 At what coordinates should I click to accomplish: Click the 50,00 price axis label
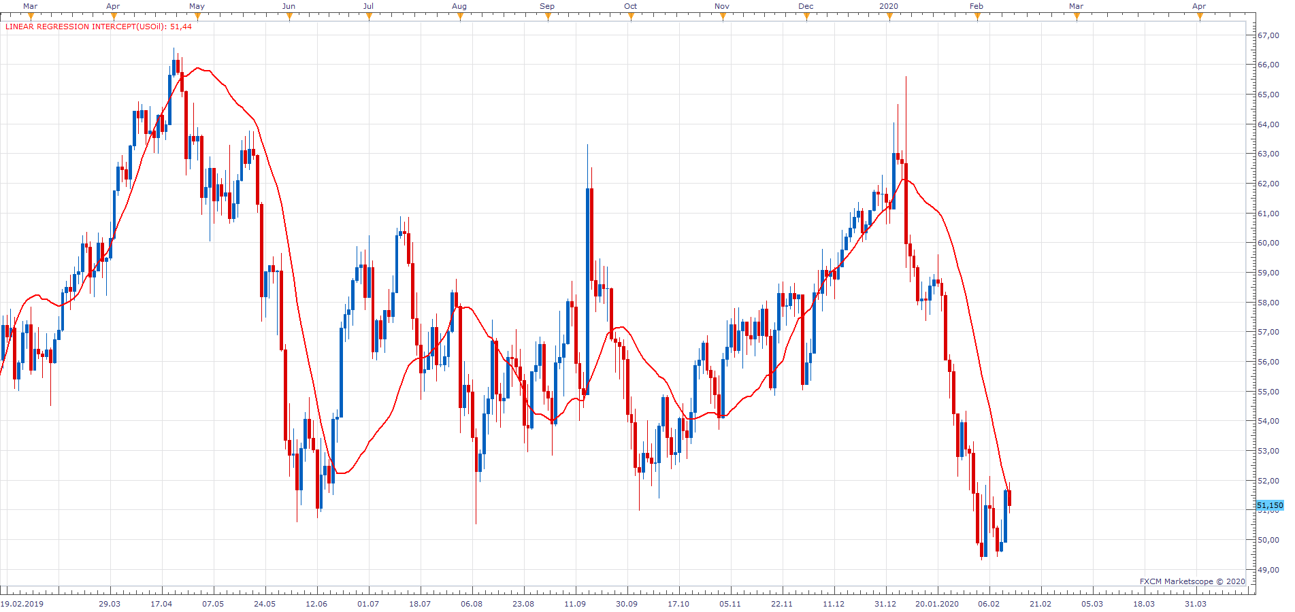click(1268, 540)
